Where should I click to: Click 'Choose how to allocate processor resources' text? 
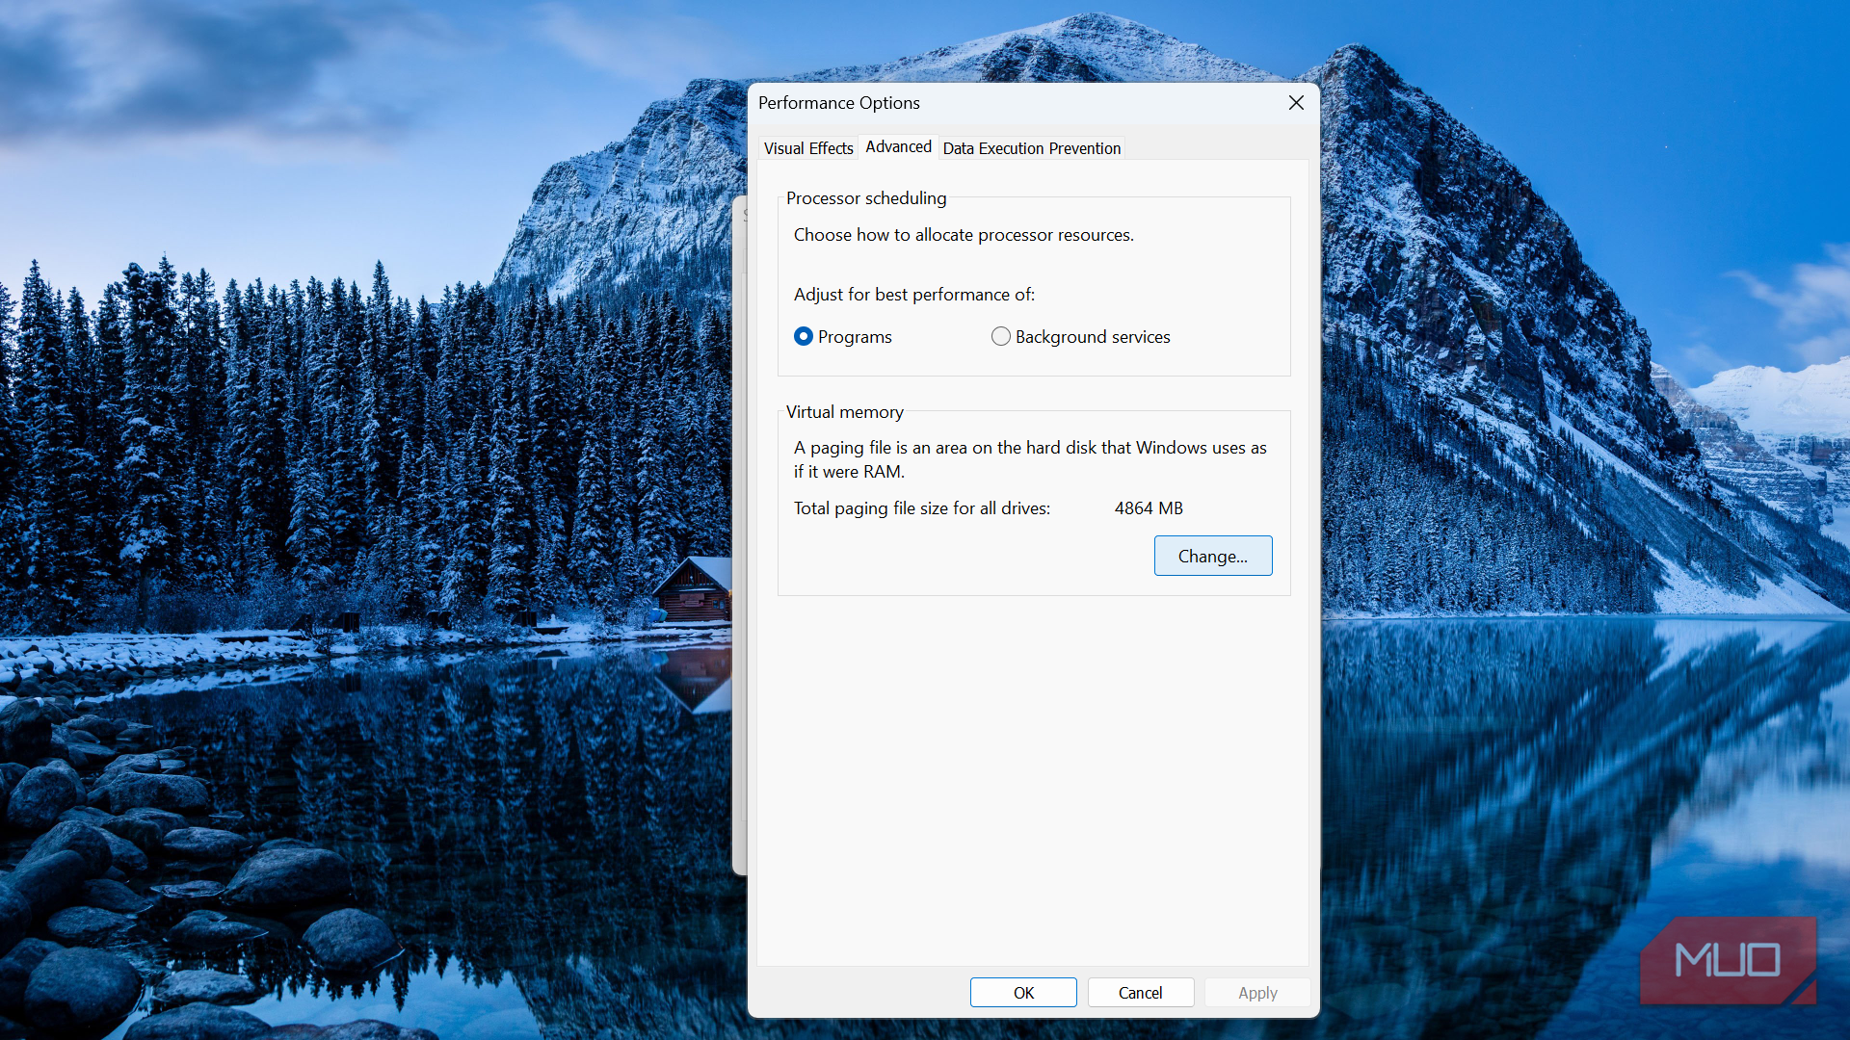tap(964, 234)
